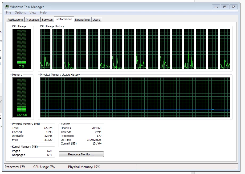The image size is (245, 174).
Task: Click Available memory value 52745
Action: pos(48,136)
